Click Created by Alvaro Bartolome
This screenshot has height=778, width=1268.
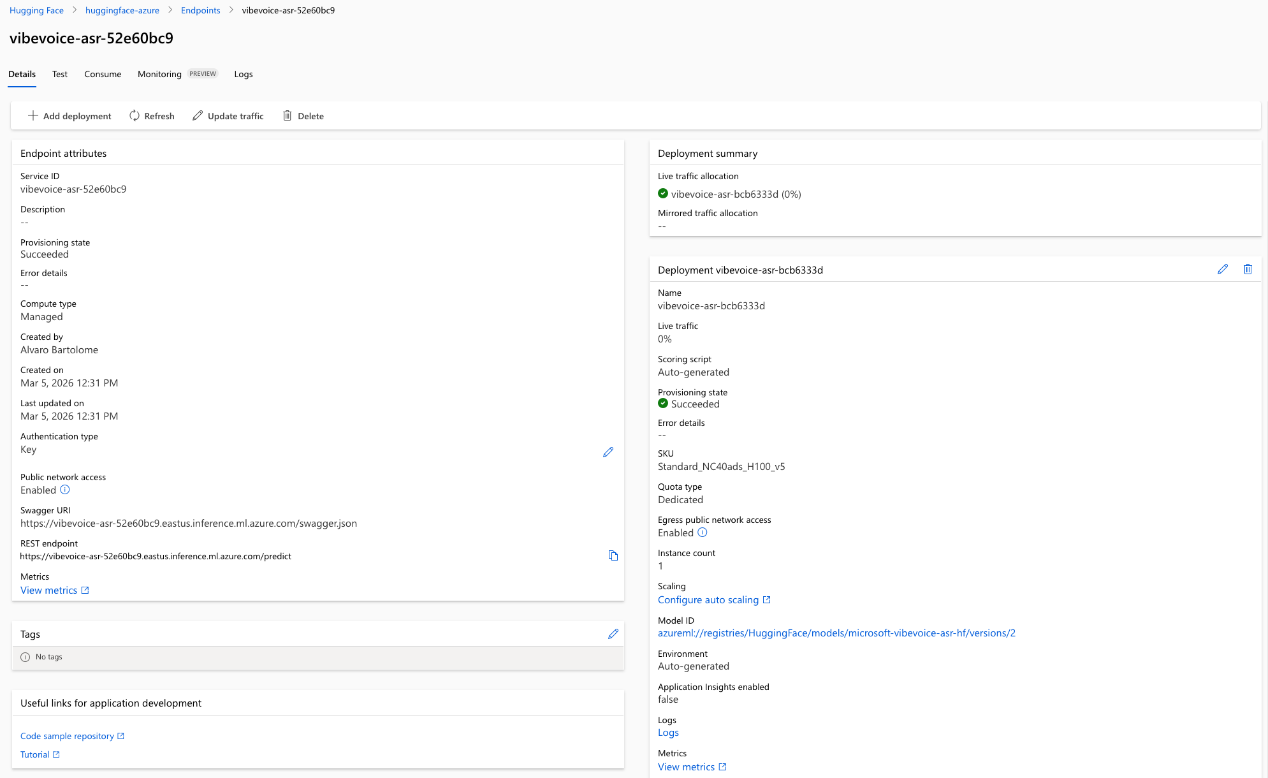click(x=59, y=350)
